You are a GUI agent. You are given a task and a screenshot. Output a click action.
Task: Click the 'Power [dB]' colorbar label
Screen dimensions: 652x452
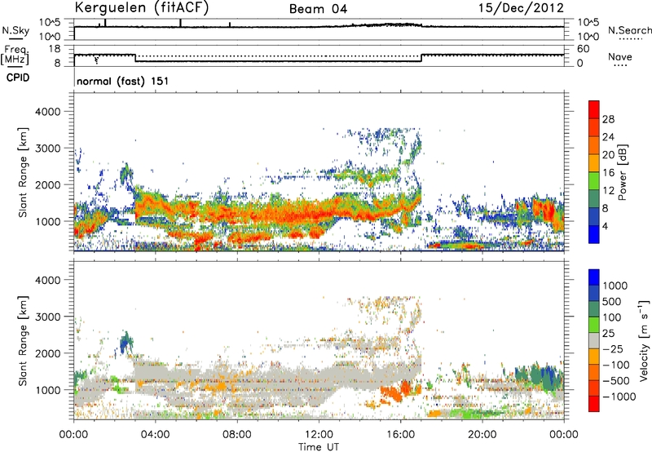tap(622, 172)
